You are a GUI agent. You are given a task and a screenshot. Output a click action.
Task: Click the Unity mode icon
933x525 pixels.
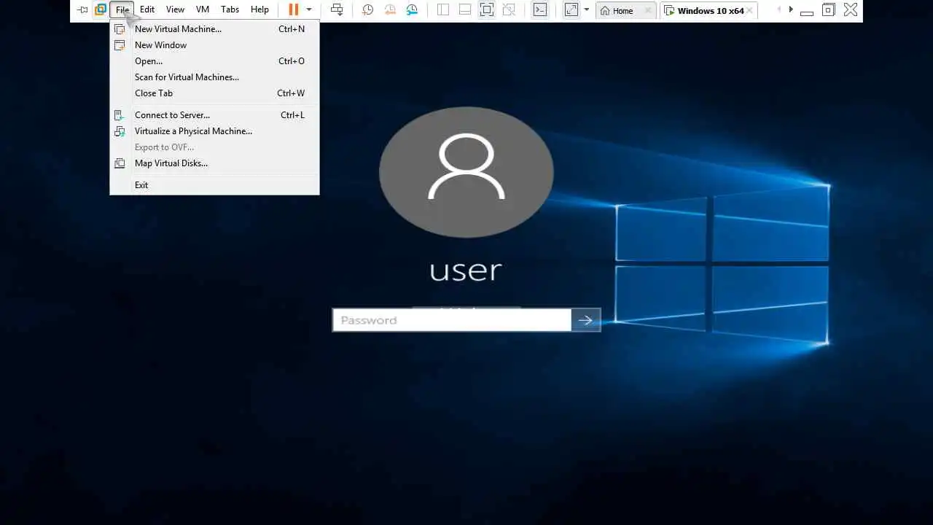click(x=510, y=9)
